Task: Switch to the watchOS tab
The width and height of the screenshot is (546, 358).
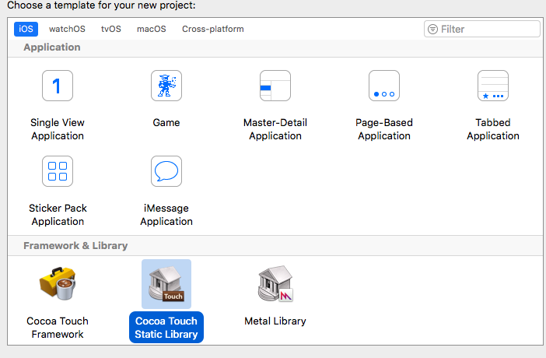Action: click(67, 29)
